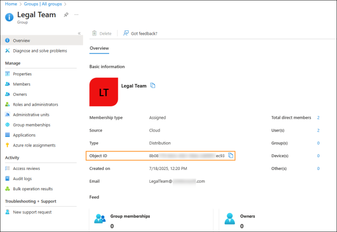Open the User(s) count link

pos(318,130)
